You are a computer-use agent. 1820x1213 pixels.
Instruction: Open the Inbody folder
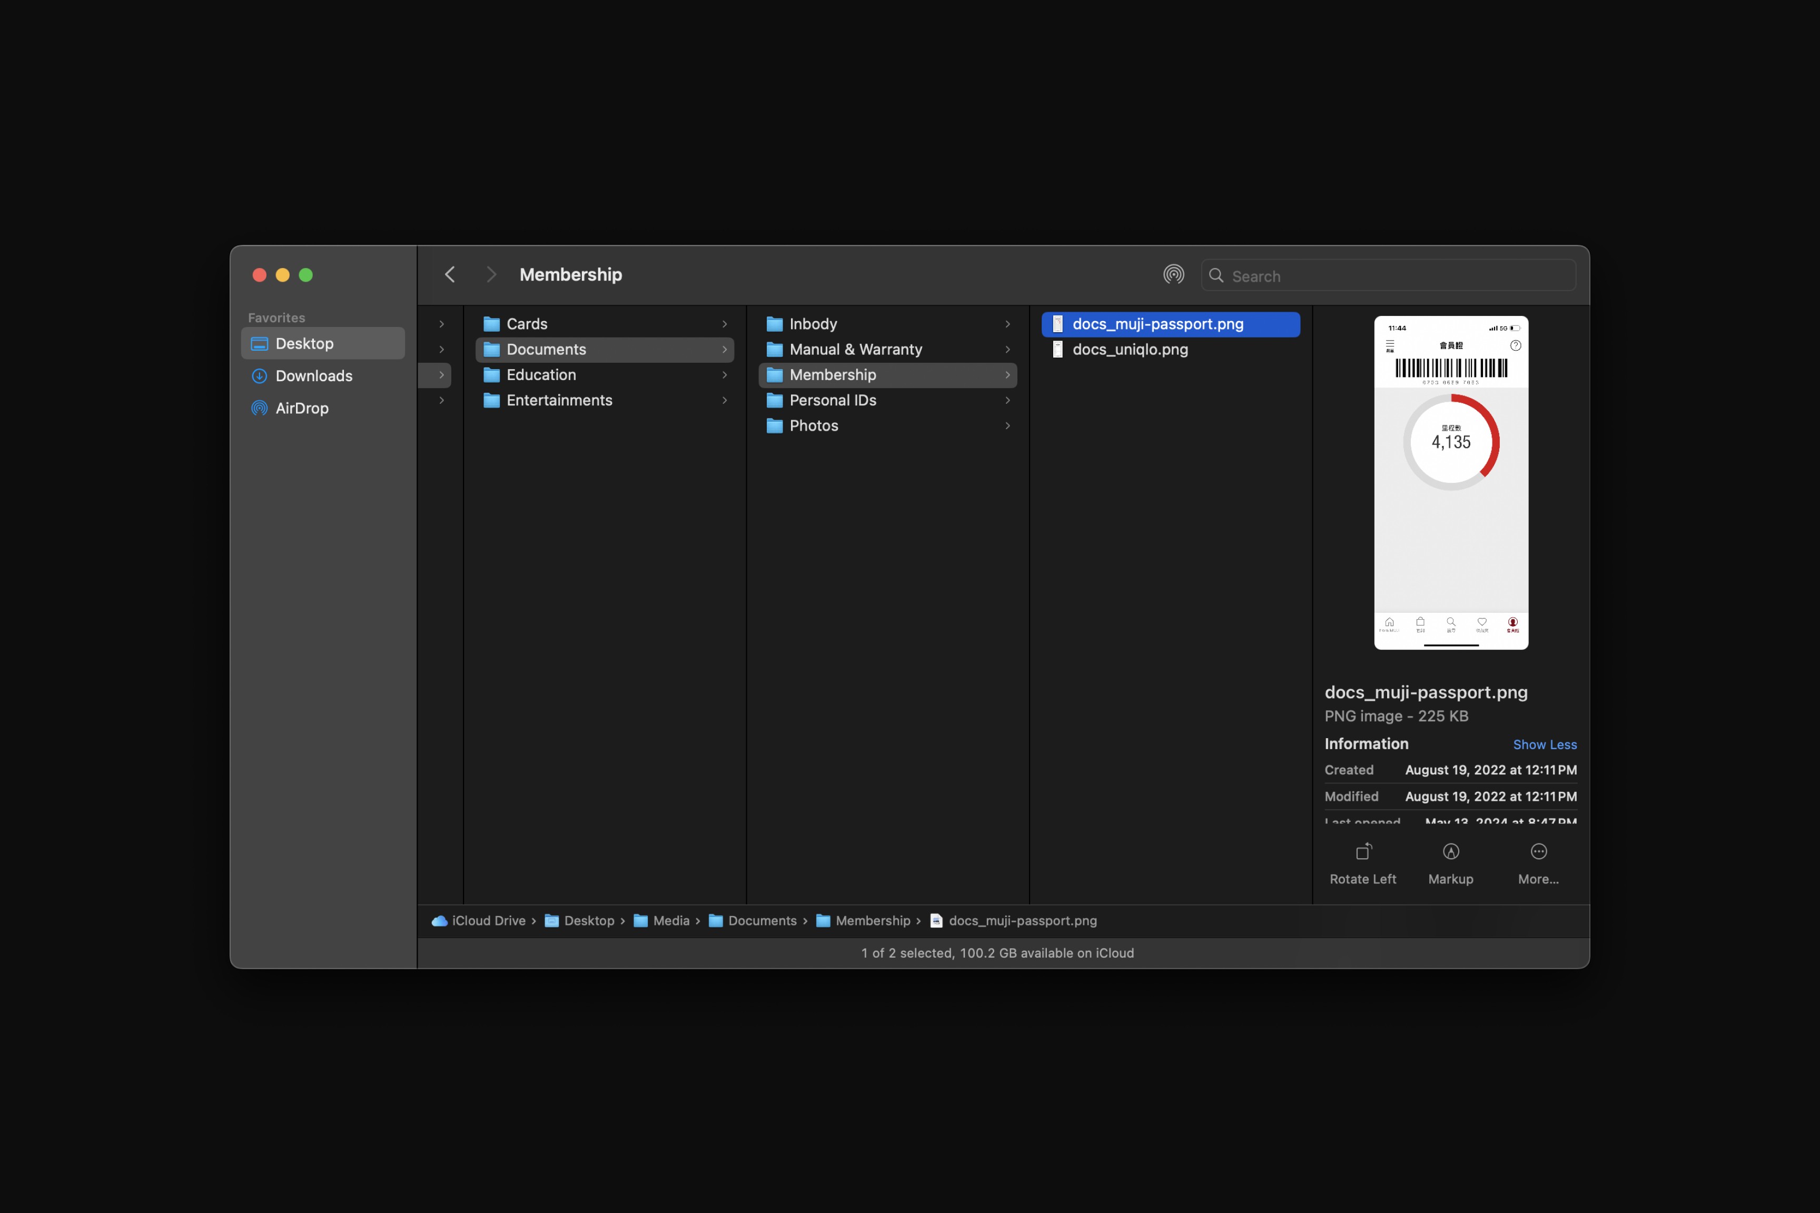pyautogui.click(x=813, y=324)
